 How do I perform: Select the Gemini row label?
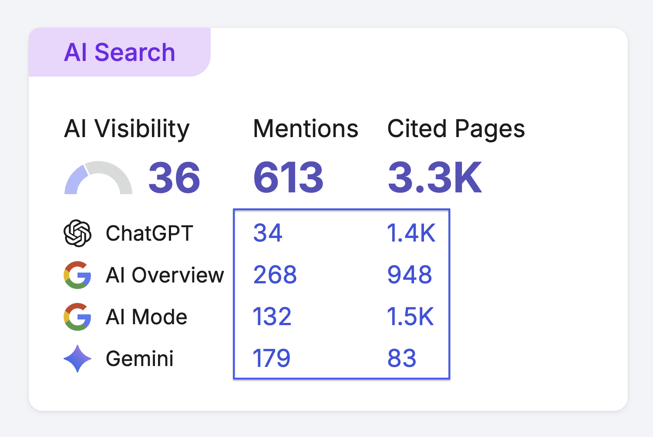pos(140,359)
